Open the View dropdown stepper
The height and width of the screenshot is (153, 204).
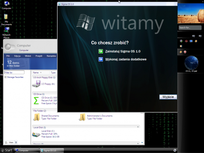(x=16, y=142)
